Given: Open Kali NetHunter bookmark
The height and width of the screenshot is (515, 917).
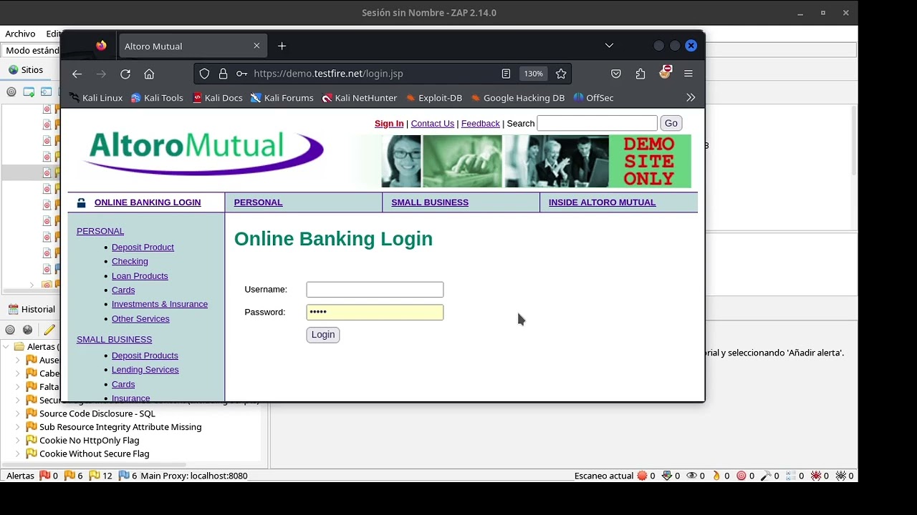Looking at the screenshot, I should tap(360, 97).
